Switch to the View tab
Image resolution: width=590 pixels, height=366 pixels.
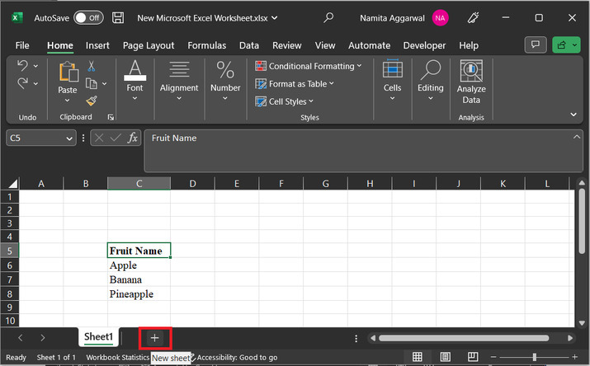(325, 45)
